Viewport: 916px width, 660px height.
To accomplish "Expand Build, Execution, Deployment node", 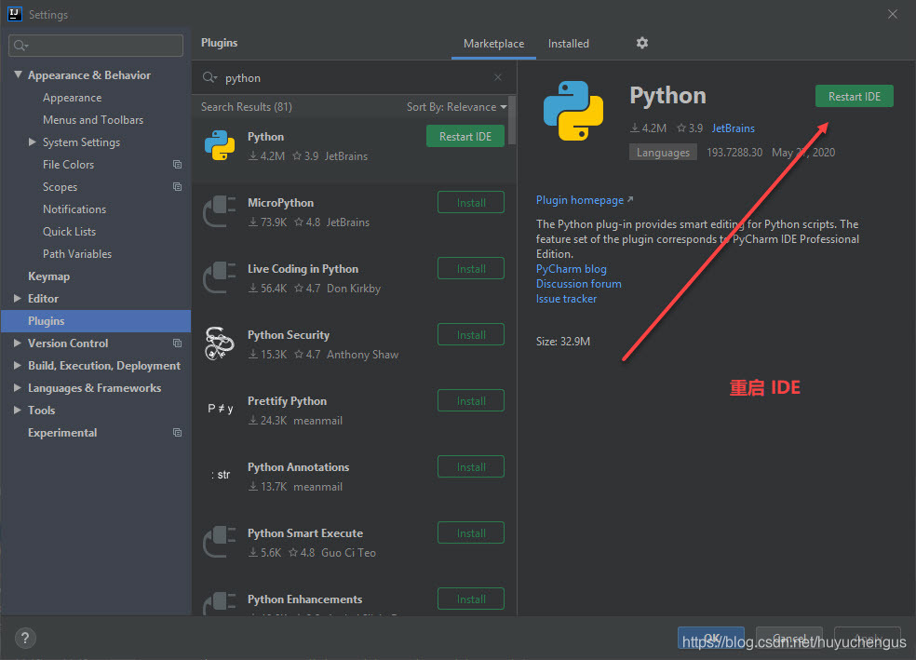I will pos(18,365).
